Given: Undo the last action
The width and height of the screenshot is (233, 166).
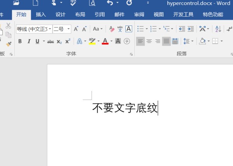Looking at the screenshot, I should [x=110, y=3].
